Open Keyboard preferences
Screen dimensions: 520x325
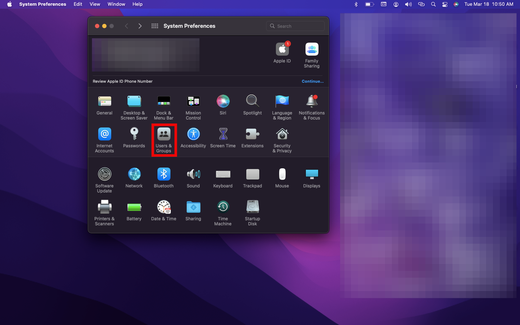click(x=223, y=178)
